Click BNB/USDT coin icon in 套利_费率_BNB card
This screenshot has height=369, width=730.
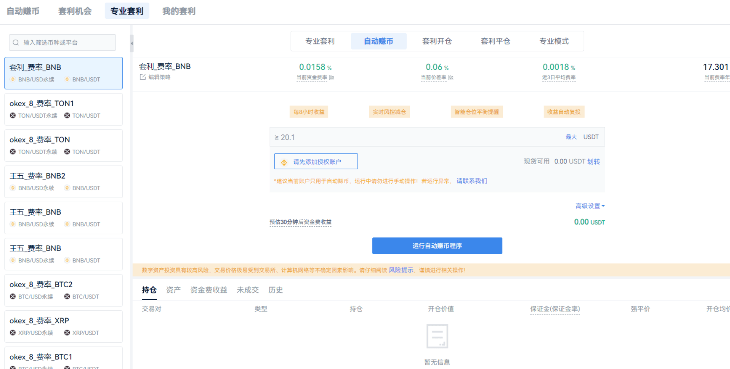click(x=67, y=79)
